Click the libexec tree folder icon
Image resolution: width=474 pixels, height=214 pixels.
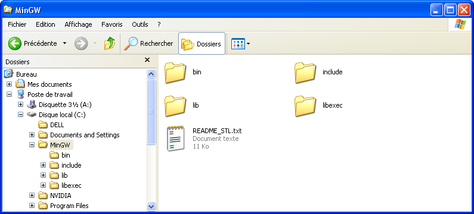click(x=54, y=185)
